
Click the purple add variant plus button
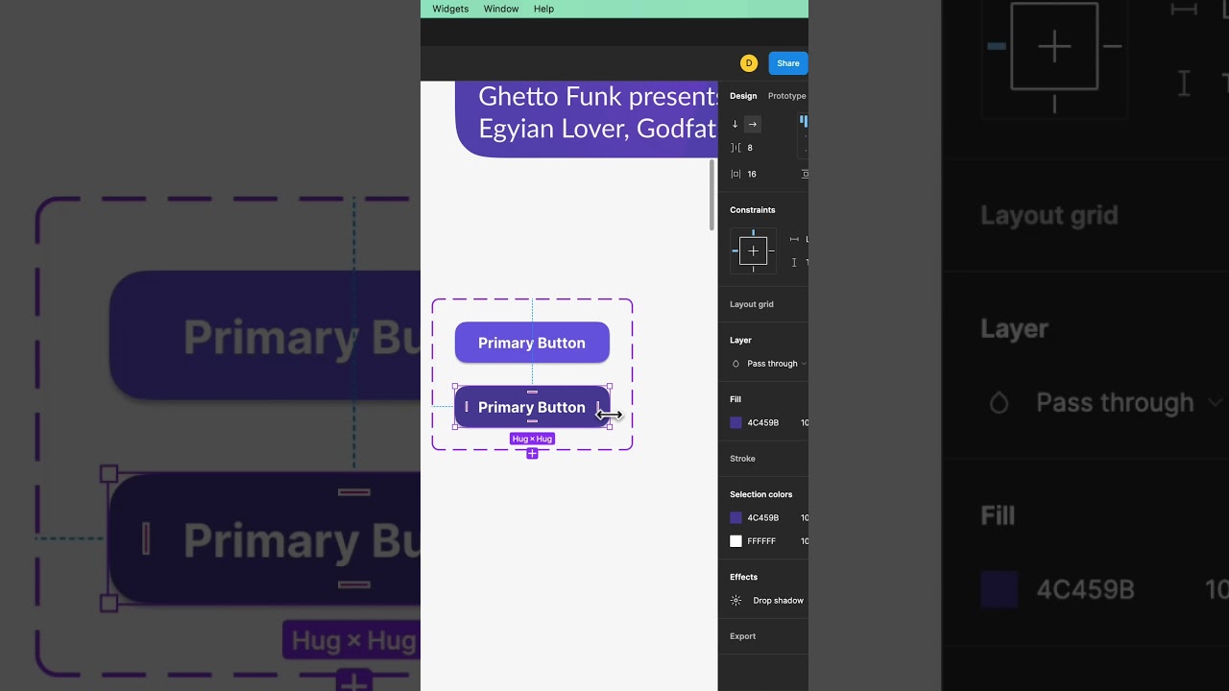coord(532,453)
